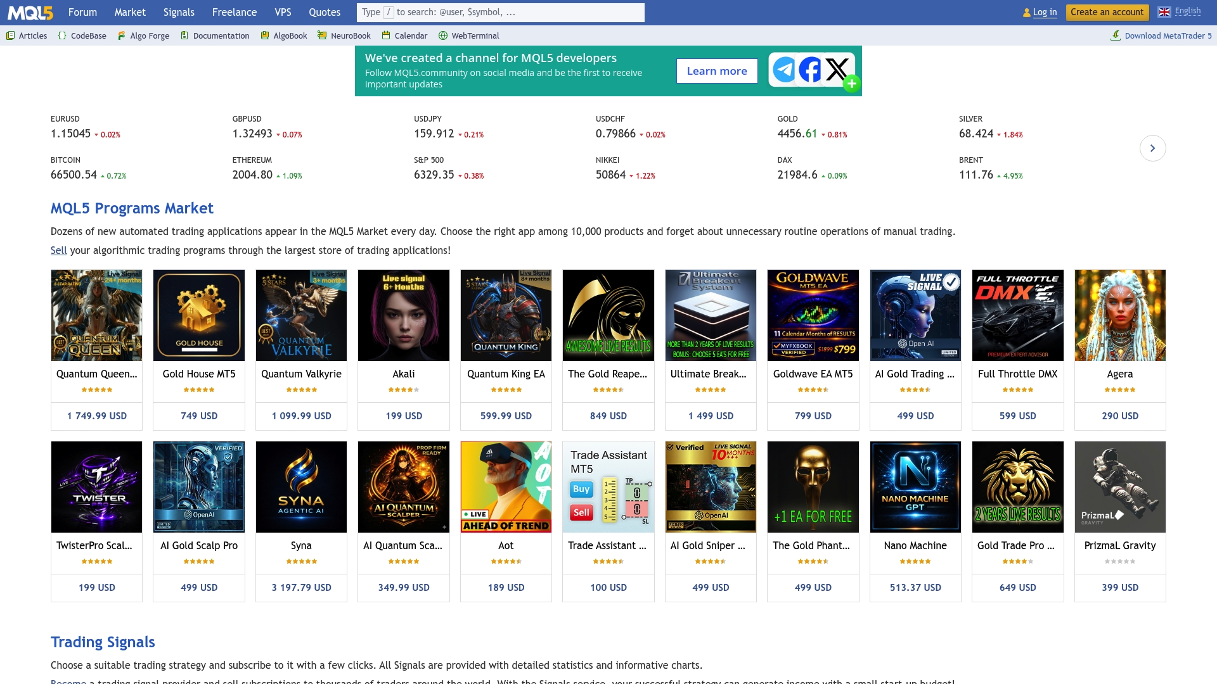Click the Calendar icon
The height and width of the screenshot is (684, 1217).
tap(386, 35)
